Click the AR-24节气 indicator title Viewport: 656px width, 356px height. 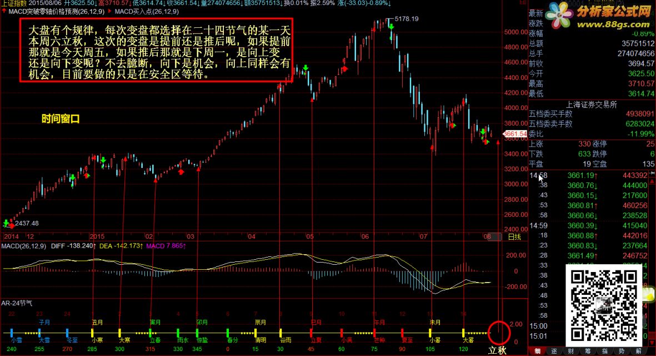pos(17,303)
